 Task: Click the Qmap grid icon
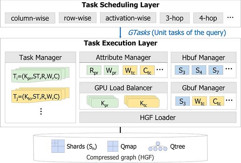tap(112, 146)
